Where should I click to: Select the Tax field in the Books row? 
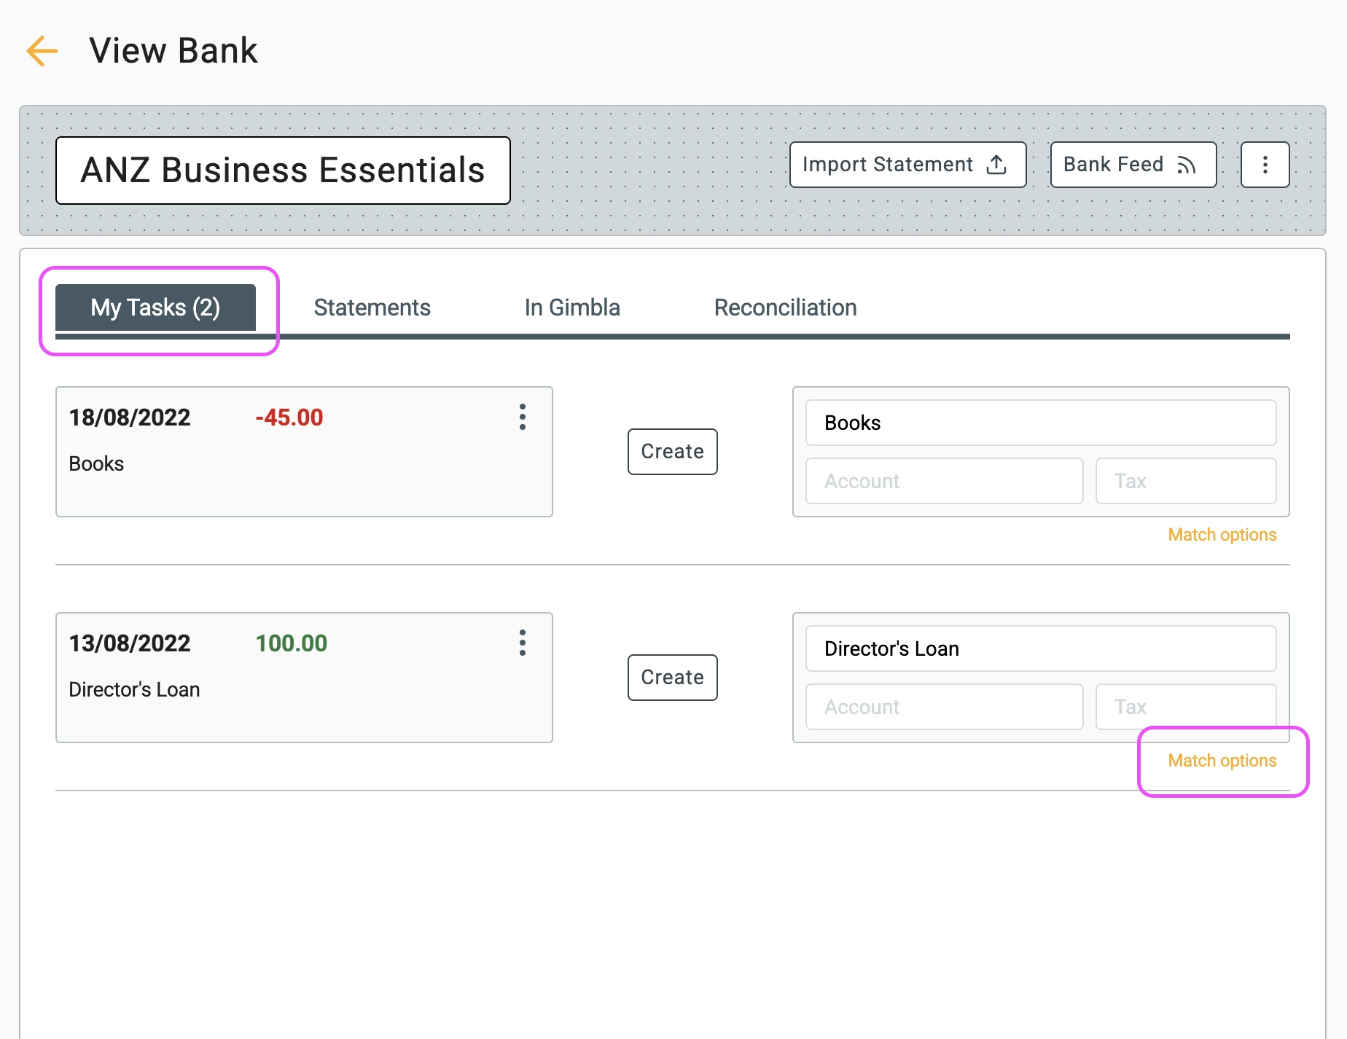[1185, 481]
